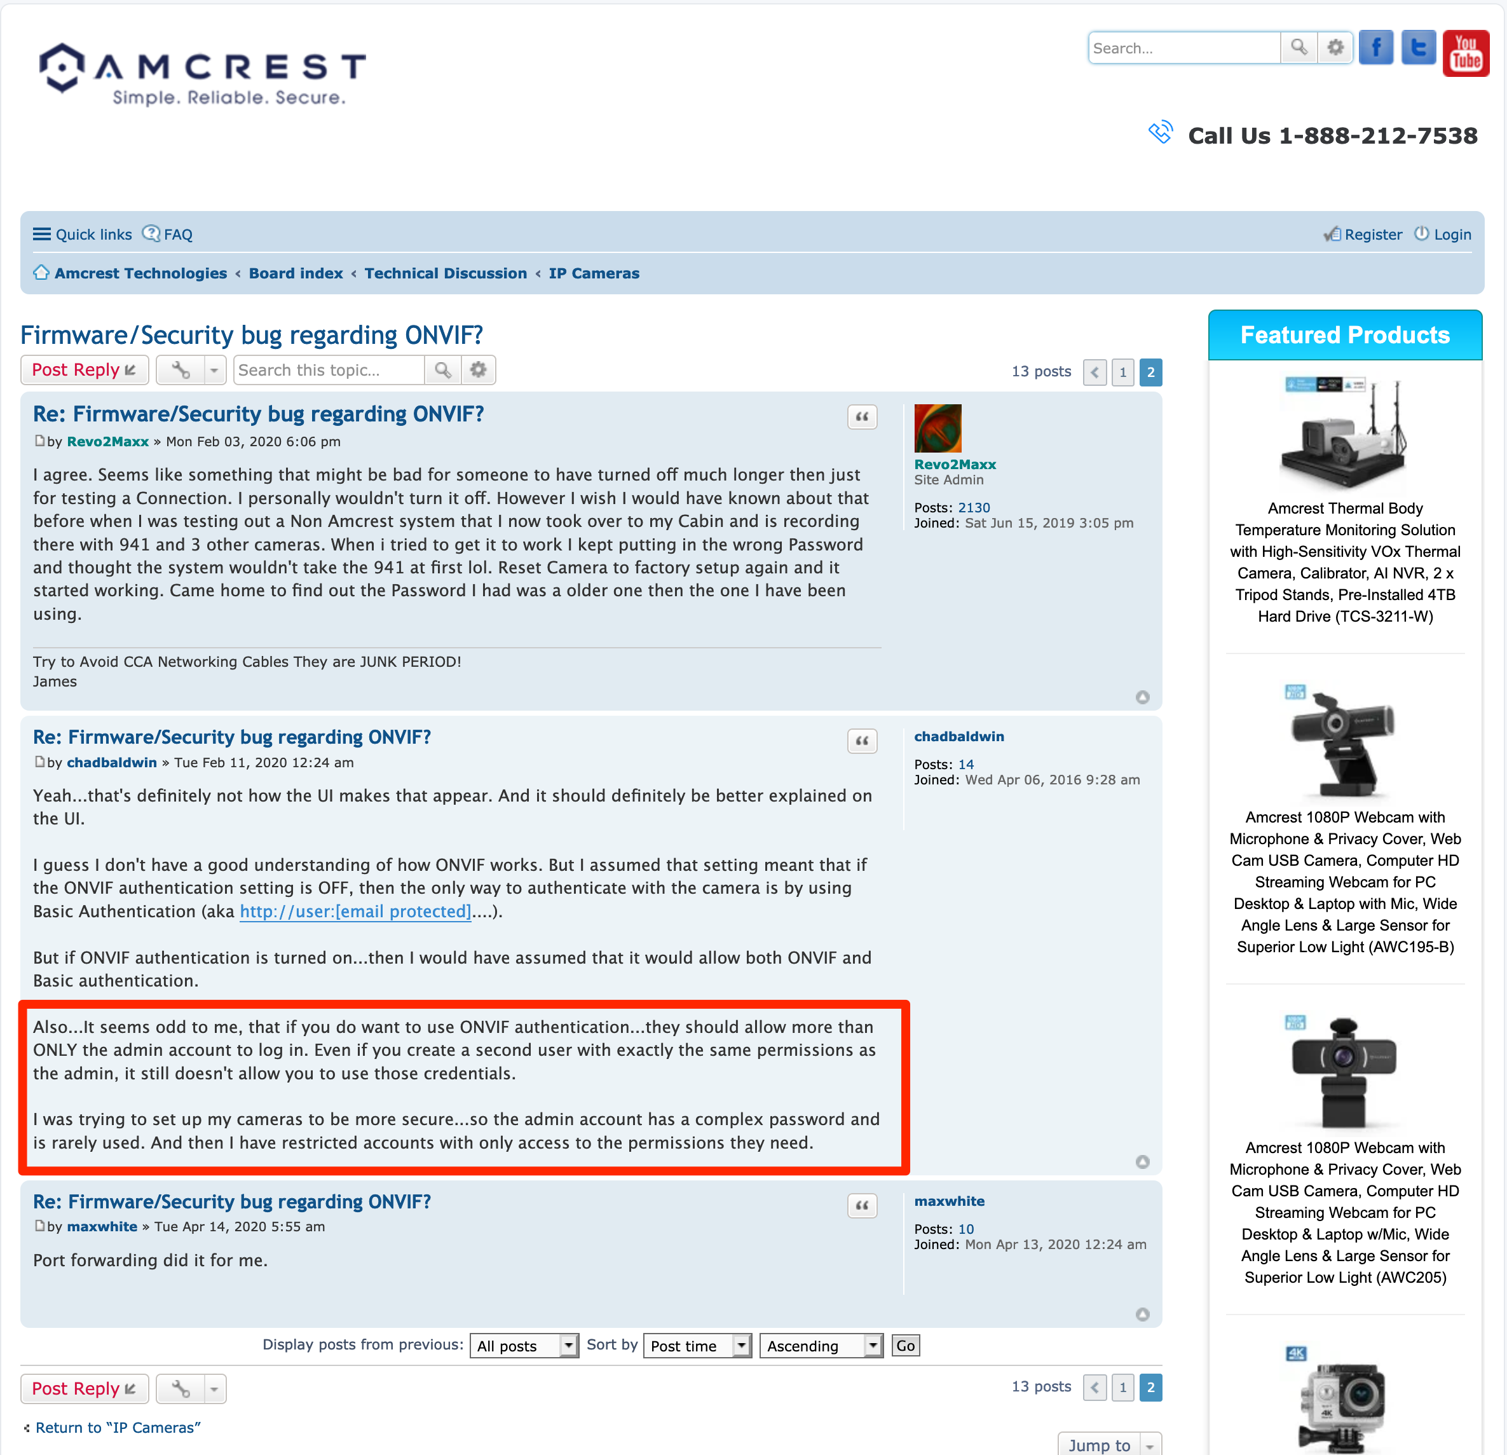Click the settings gear icon near search
This screenshot has width=1507, height=1455.
click(1335, 48)
